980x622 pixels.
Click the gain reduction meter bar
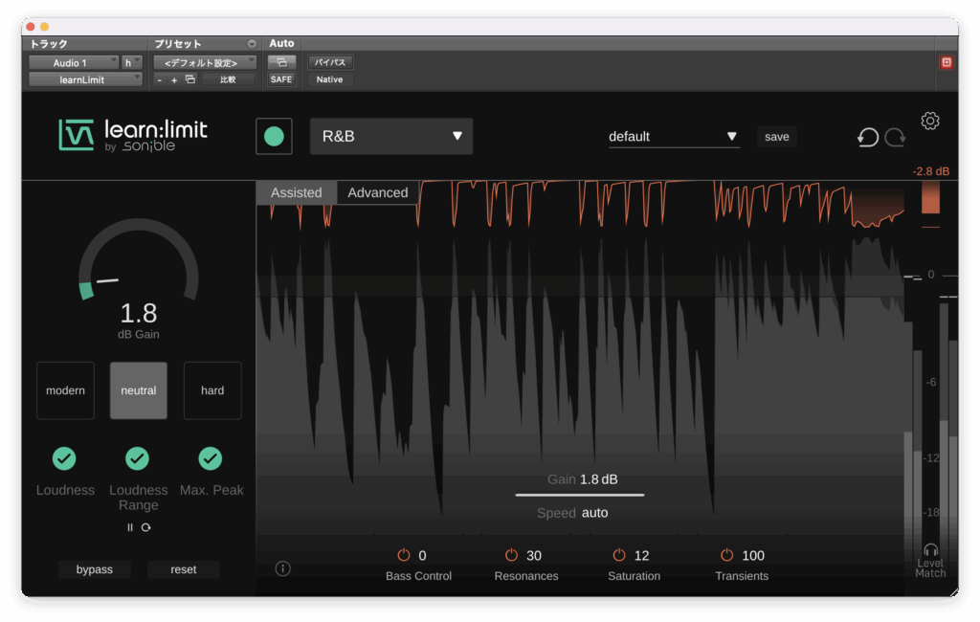(x=930, y=197)
